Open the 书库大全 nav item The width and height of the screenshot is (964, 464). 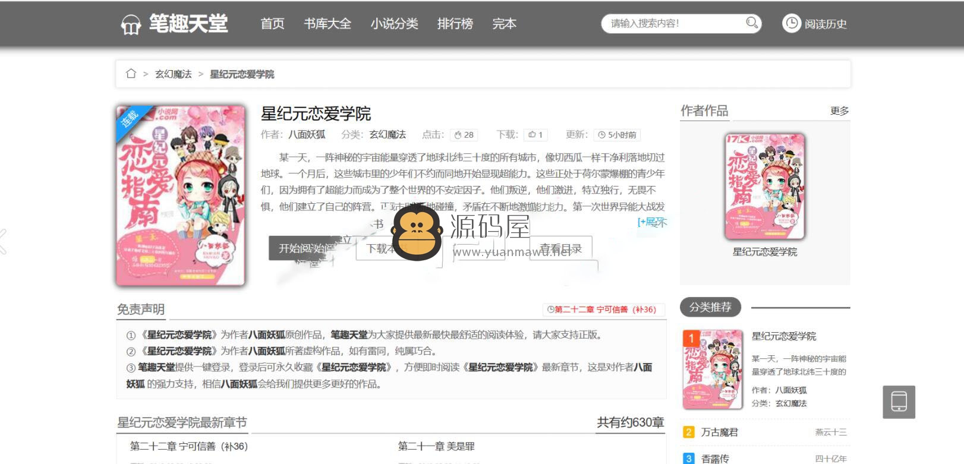(x=327, y=24)
